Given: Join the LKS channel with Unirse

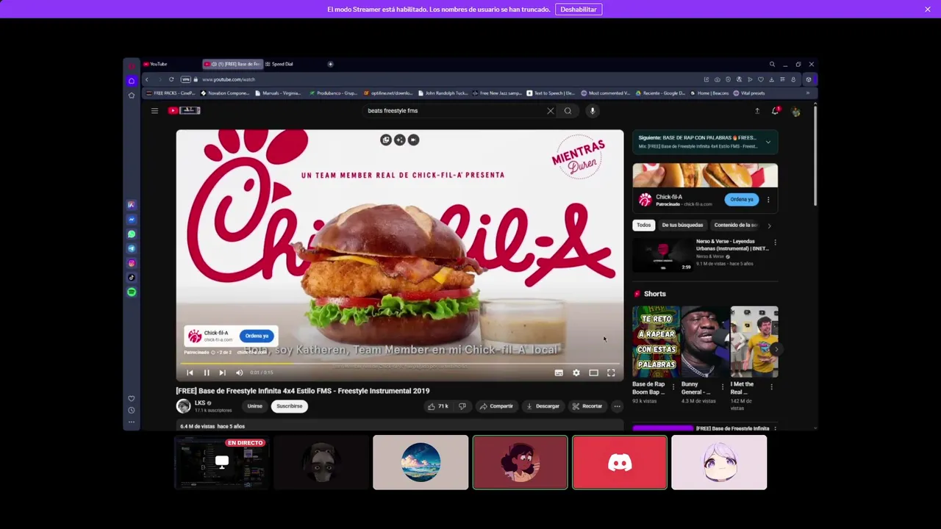Looking at the screenshot, I should click(254, 406).
